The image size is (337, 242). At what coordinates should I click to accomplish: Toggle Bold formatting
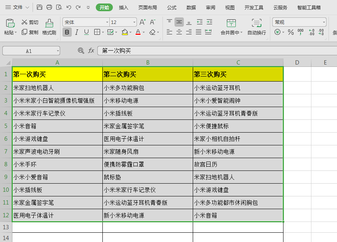[x=67, y=32]
